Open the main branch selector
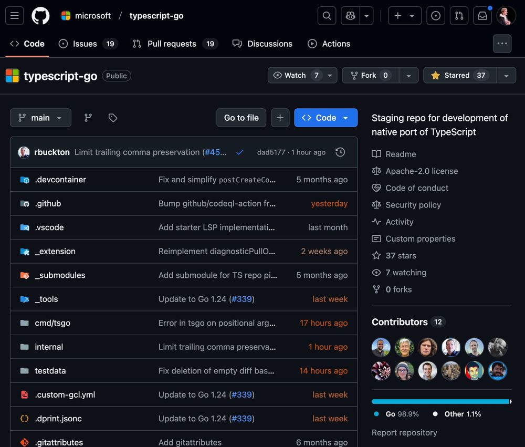525x447 pixels. tap(40, 118)
